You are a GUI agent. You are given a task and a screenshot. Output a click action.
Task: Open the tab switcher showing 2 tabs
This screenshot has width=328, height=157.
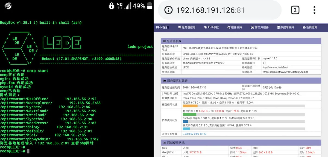295,10
